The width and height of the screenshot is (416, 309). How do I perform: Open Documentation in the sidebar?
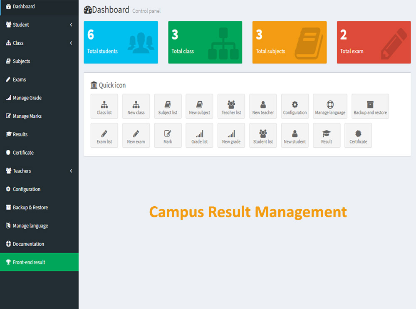tap(39, 244)
